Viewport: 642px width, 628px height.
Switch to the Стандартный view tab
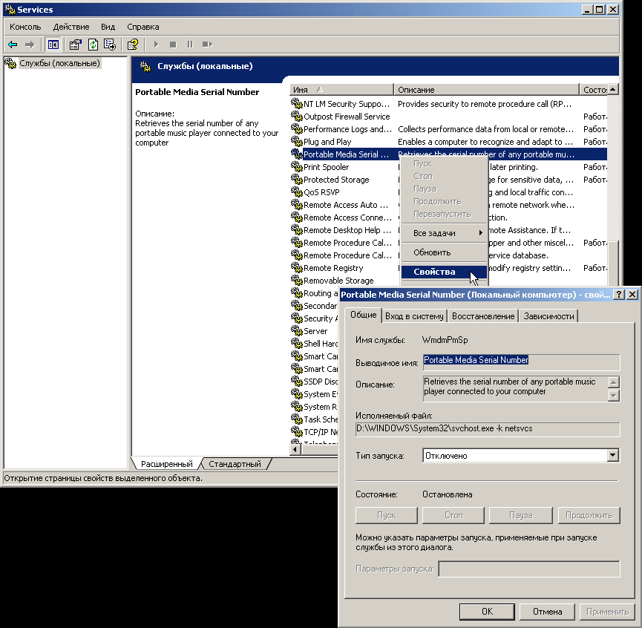[235, 464]
